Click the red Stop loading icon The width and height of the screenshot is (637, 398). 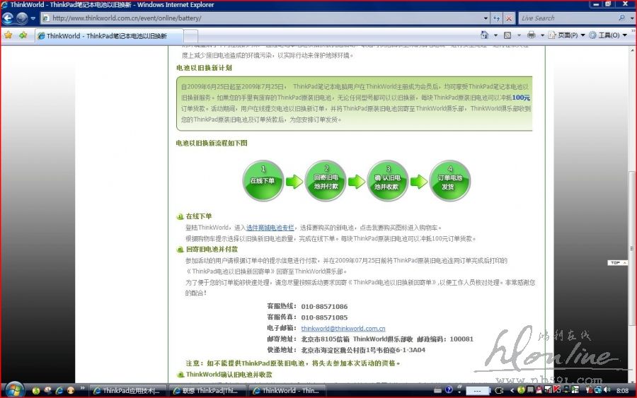(x=509, y=18)
